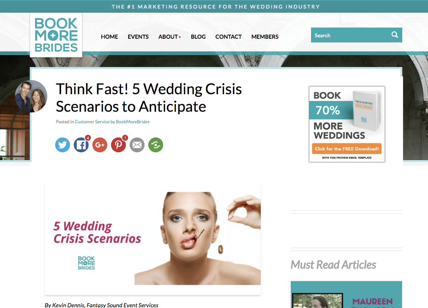Share via the Google+ icon
Screen dimensions: 428x308
[x=99, y=145]
